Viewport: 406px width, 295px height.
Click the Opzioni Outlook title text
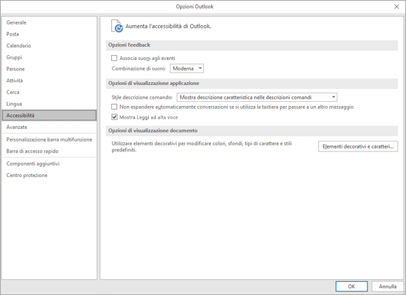(195, 7)
